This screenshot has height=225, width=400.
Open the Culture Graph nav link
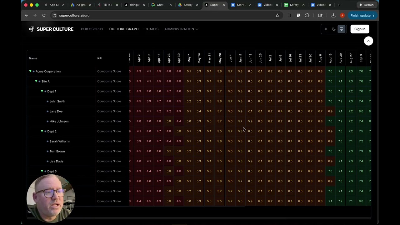(x=124, y=29)
